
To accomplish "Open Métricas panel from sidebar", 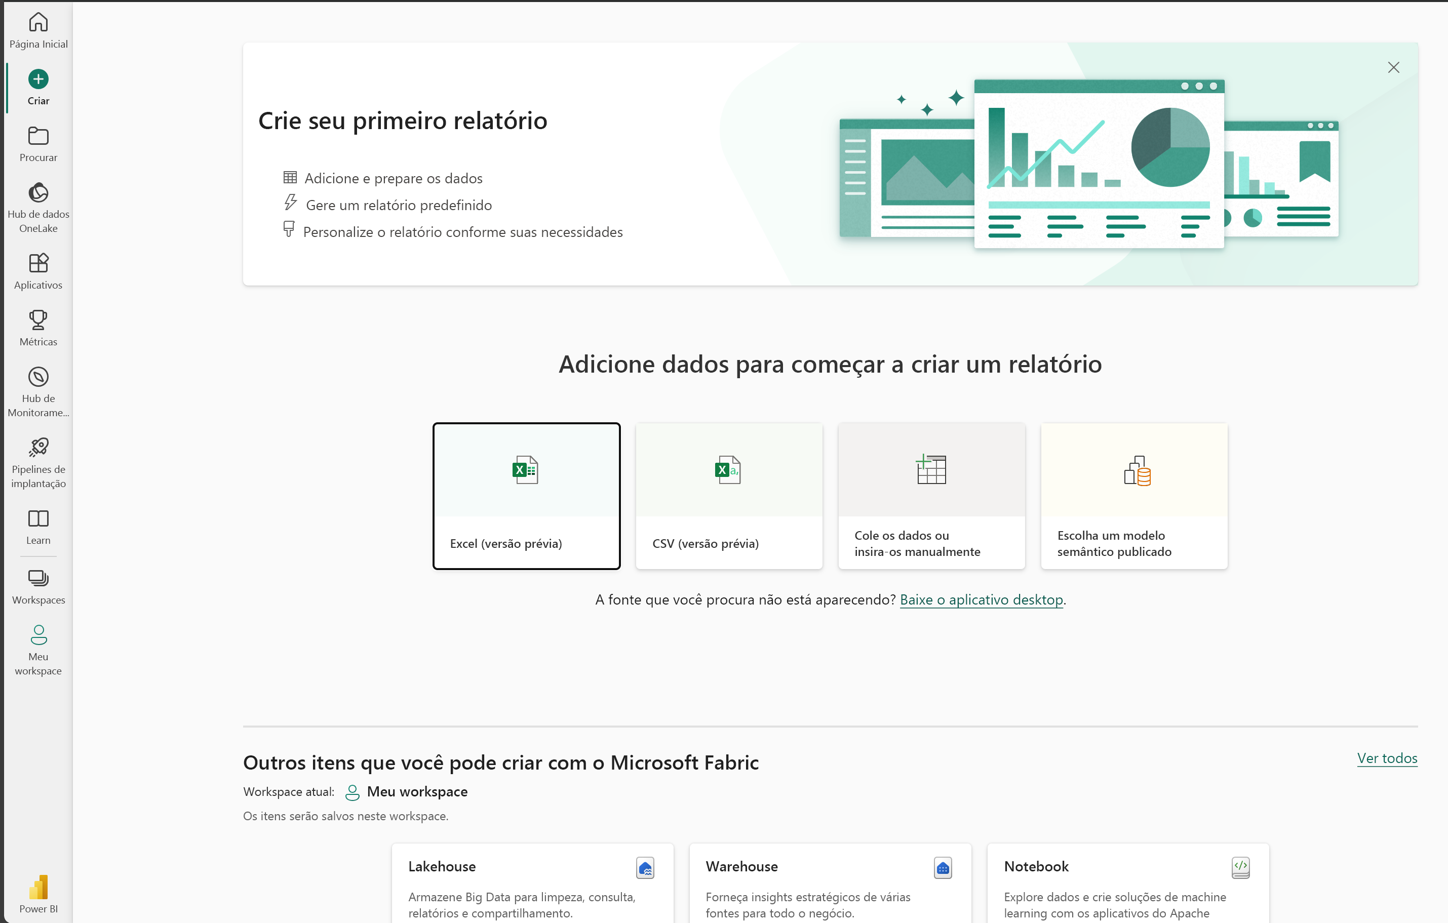I will click(x=38, y=328).
